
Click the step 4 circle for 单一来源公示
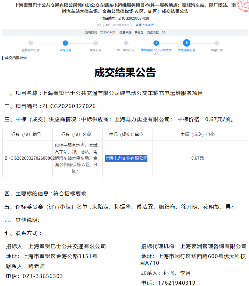[126, 43]
